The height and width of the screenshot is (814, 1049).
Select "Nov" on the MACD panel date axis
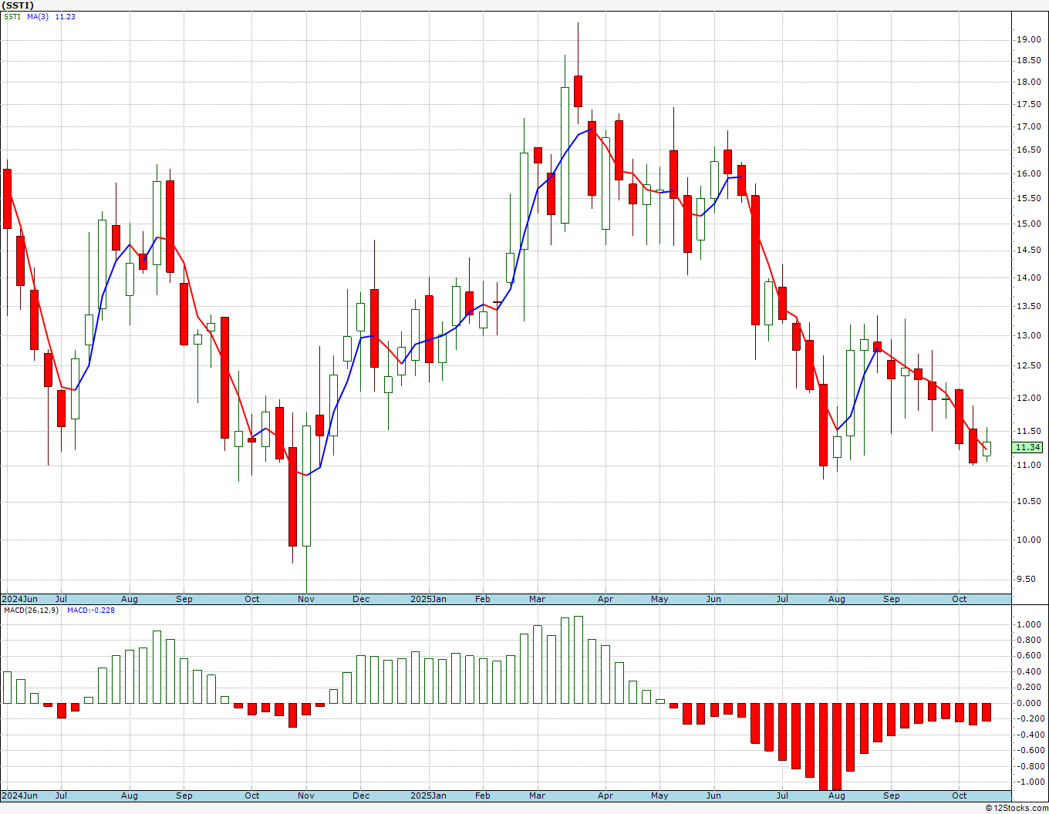coord(306,795)
